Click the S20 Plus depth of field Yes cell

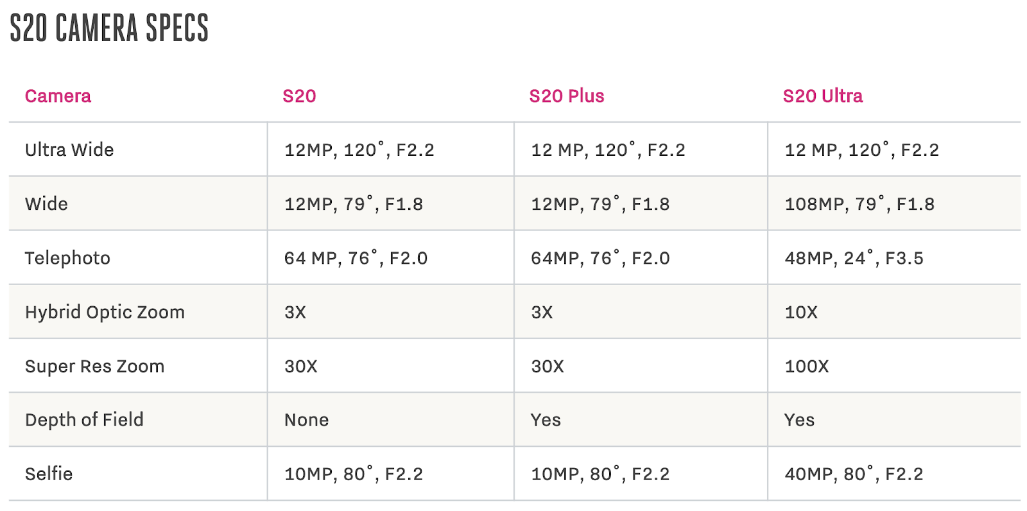point(546,420)
